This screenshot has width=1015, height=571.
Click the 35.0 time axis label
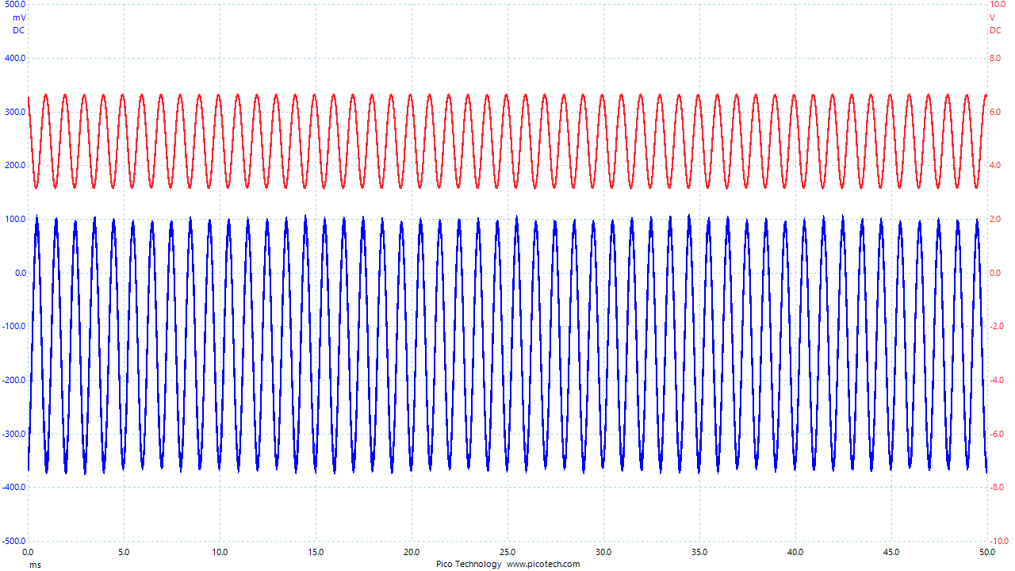(x=699, y=552)
